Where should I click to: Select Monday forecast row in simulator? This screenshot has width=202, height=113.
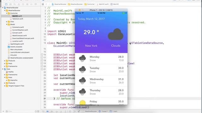101,59
